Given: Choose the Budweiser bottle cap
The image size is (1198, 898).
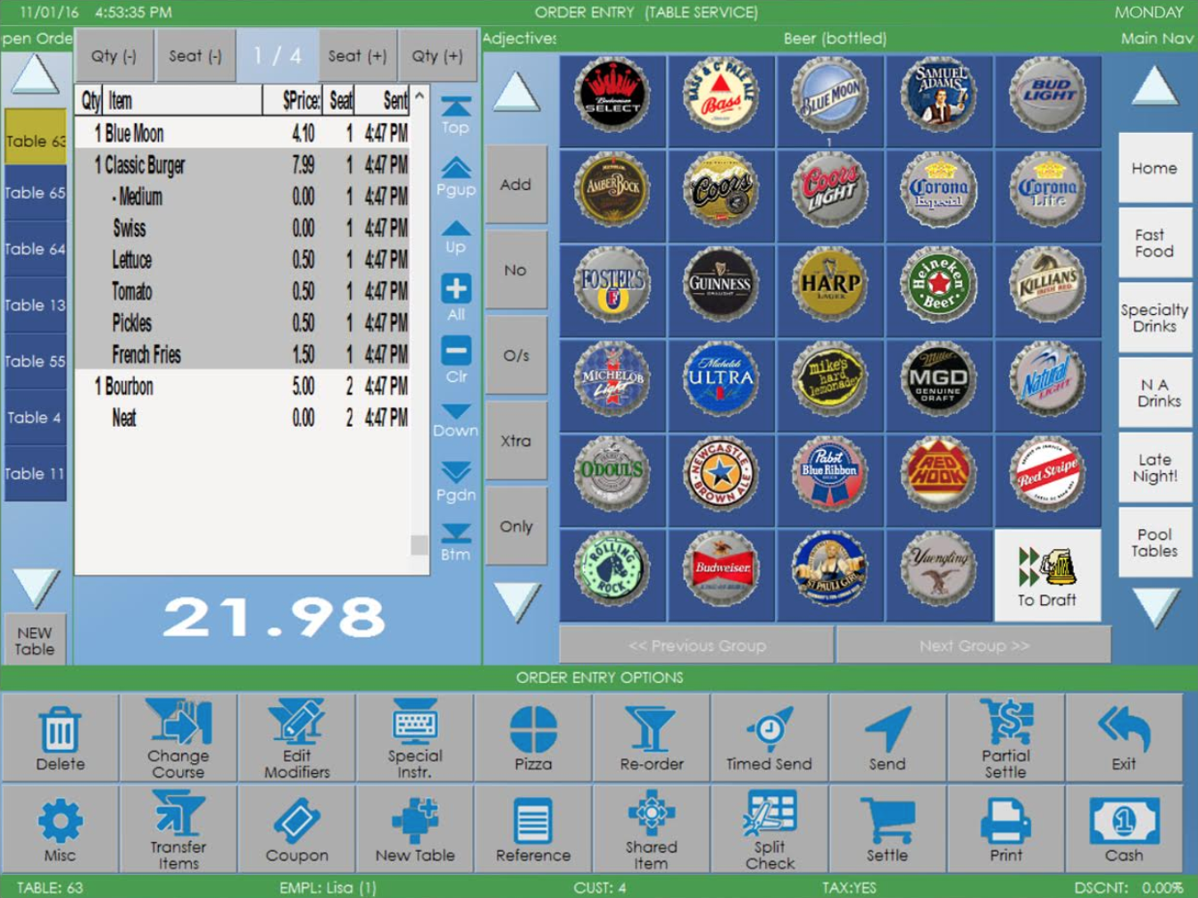Looking at the screenshot, I should (720, 569).
